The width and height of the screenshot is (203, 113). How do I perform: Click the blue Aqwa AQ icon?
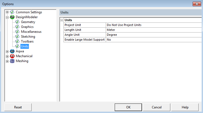pos(12,51)
